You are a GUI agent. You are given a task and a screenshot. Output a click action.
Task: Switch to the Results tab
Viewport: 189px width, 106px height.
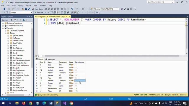tap(40, 59)
